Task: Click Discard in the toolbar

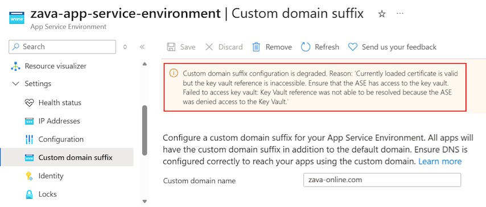Action: [230, 47]
